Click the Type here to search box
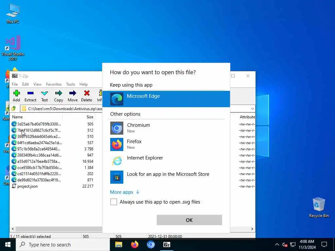Viewport: 335px width, 251px height. [x=63, y=244]
